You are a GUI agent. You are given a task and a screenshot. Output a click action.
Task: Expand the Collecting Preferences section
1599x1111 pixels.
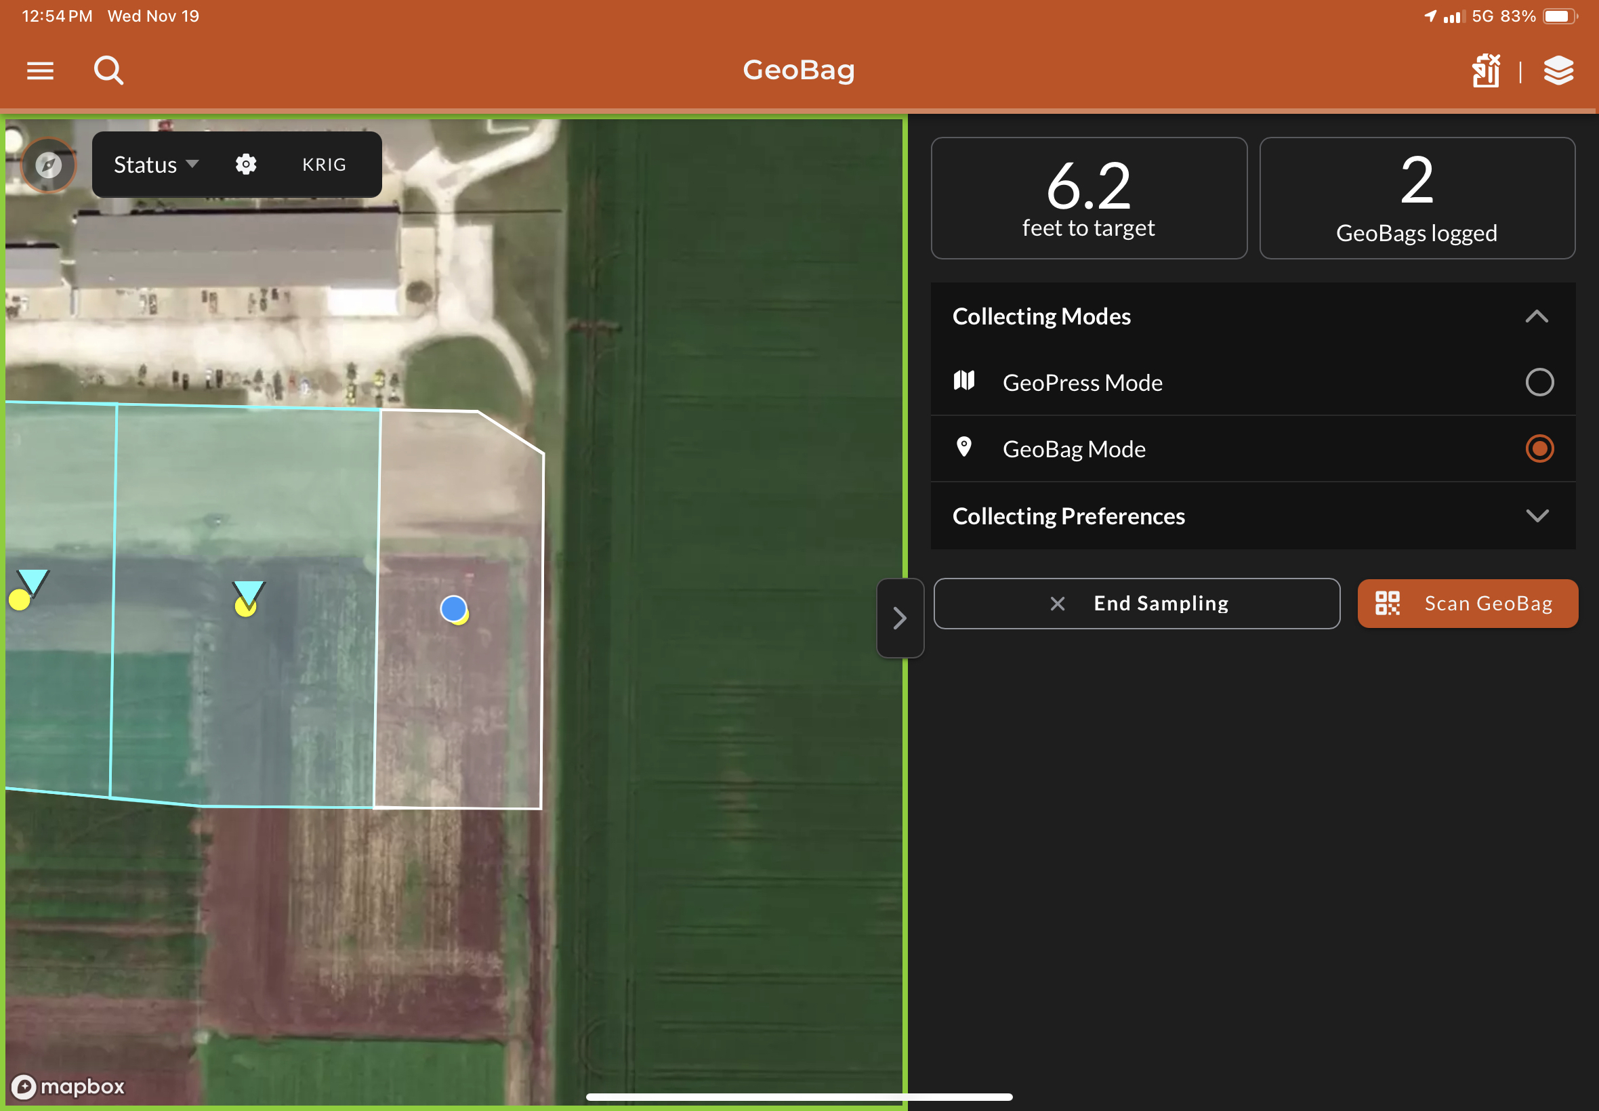[x=1537, y=516]
